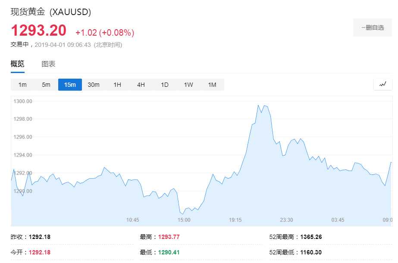Switch chart style using line chart icon
This screenshot has height=263, width=398.
click(x=383, y=85)
